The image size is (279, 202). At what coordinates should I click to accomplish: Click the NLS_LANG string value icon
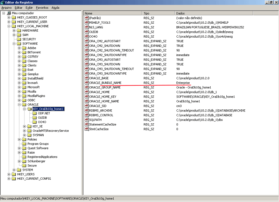click(86, 27)
